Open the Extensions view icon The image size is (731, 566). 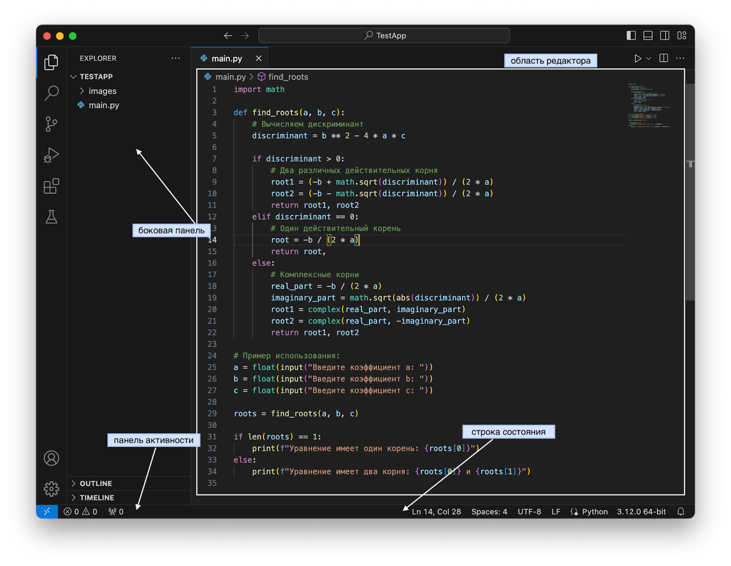(x=51, y=186)
